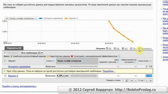
Task: Click the printer icon
Action: pyautogui.click(x=139, y=49)
